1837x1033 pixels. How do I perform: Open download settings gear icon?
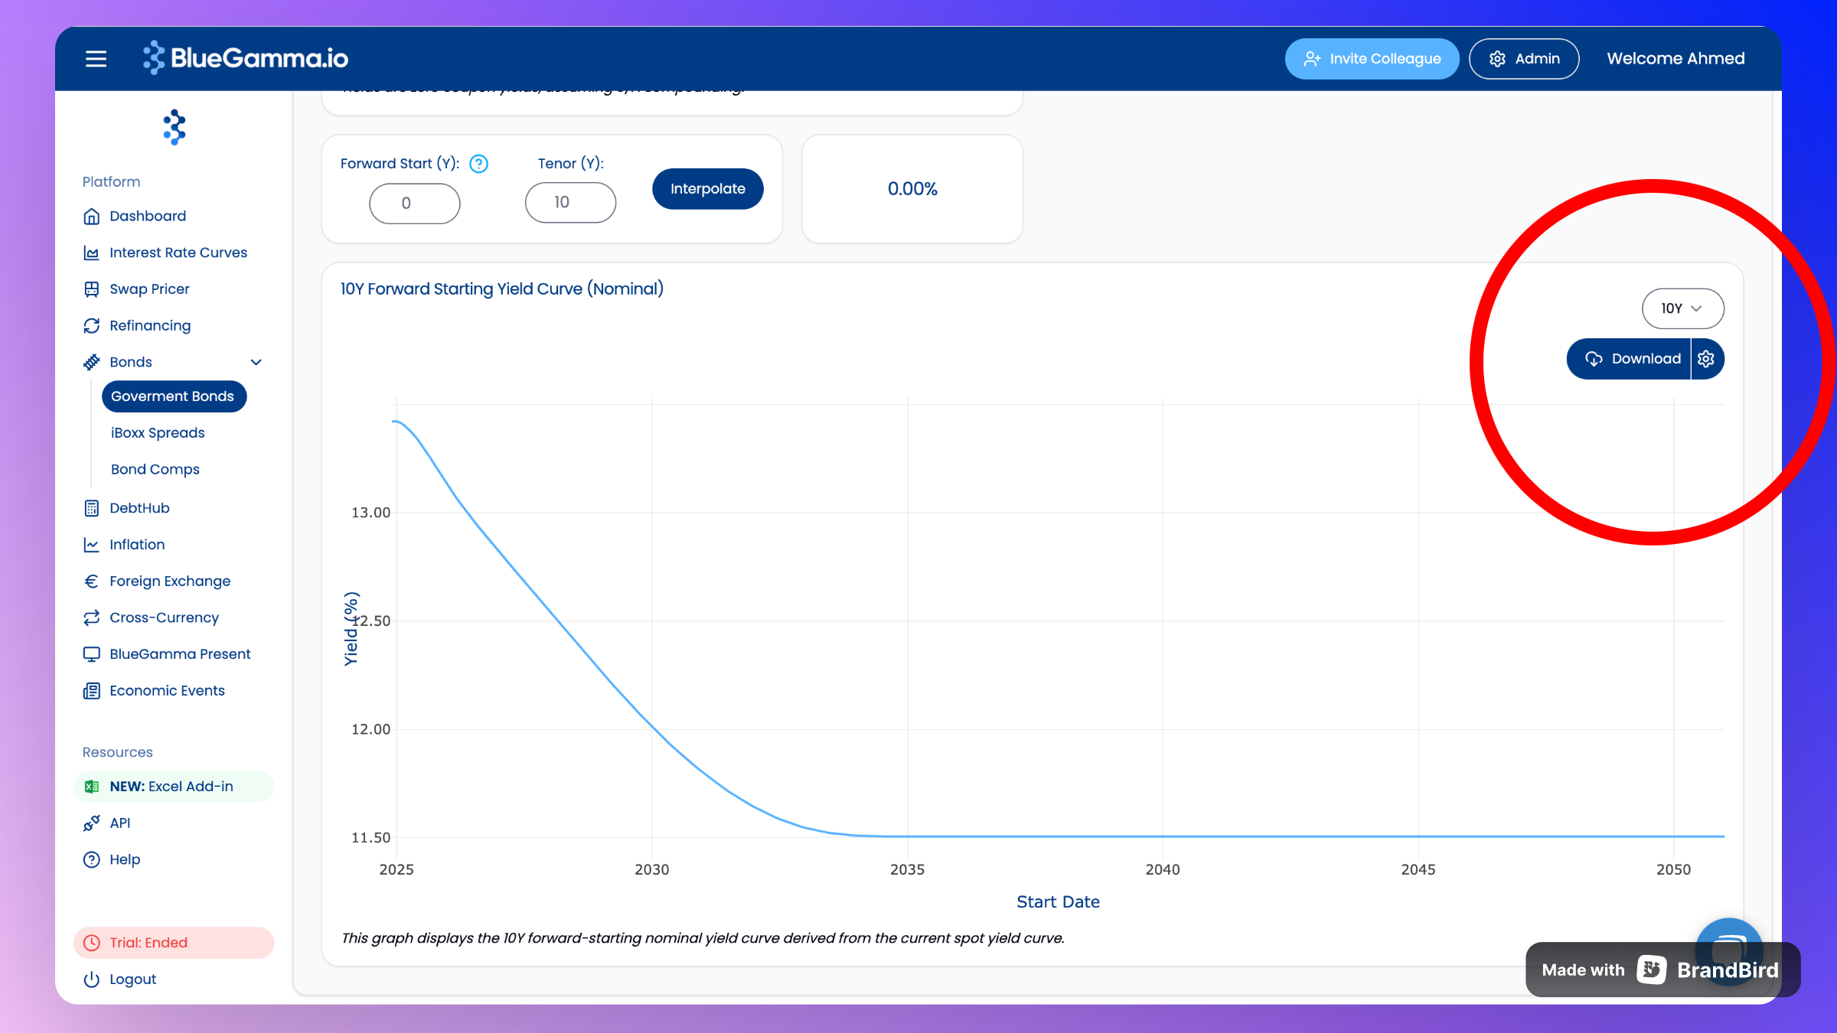[1706, 359]
